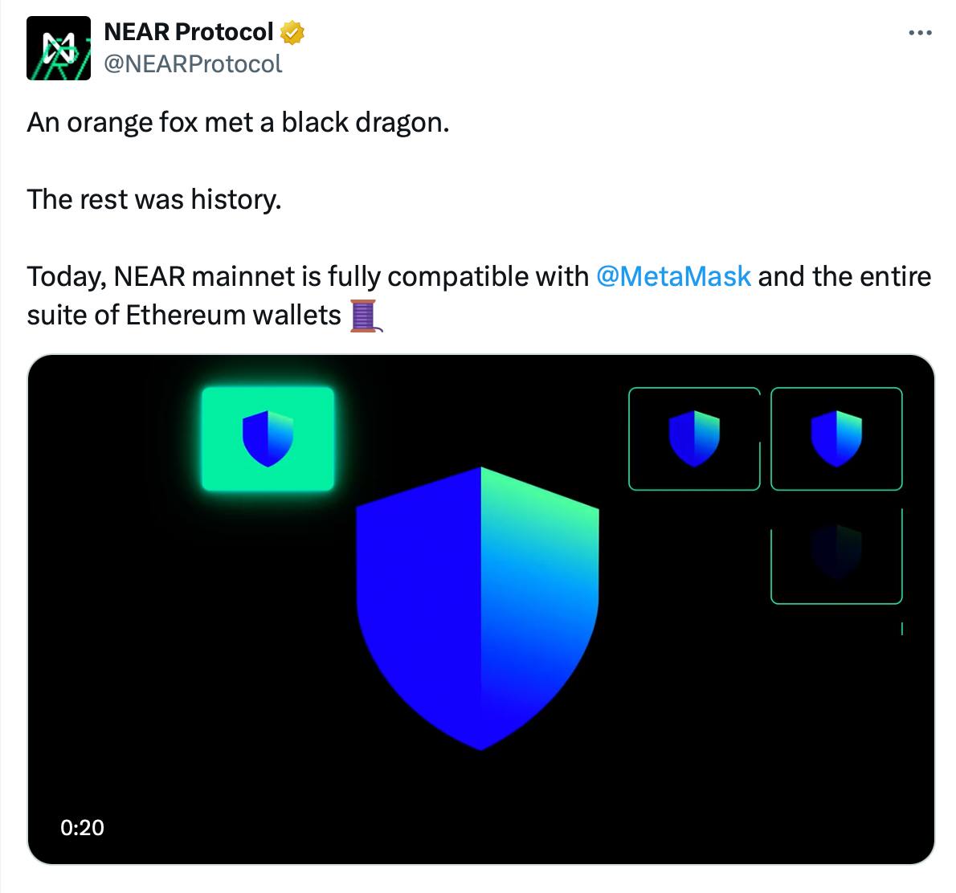Click the NEAR Protocol profile avatar
This screenshot has height=893, width=956.
click(59, 48)
